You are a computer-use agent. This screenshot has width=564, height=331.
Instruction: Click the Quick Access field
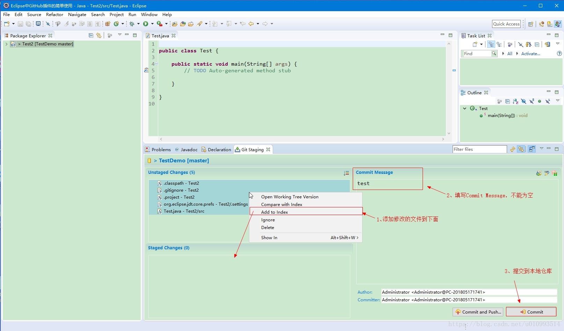coord(506,24)
